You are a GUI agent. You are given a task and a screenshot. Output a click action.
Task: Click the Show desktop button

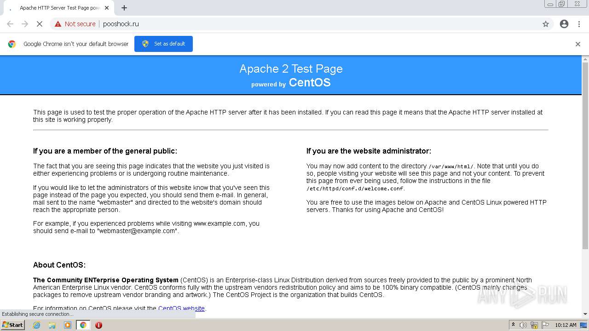pyautogui.click(x=584, y=325)
